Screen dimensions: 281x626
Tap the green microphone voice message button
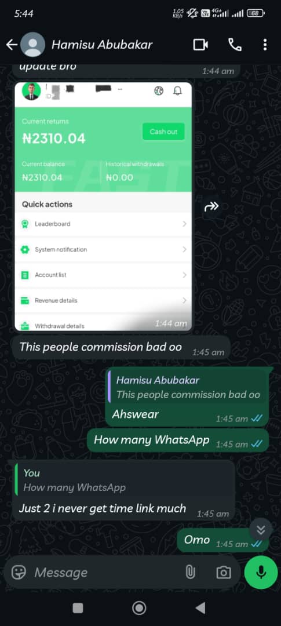pos(261,573)
